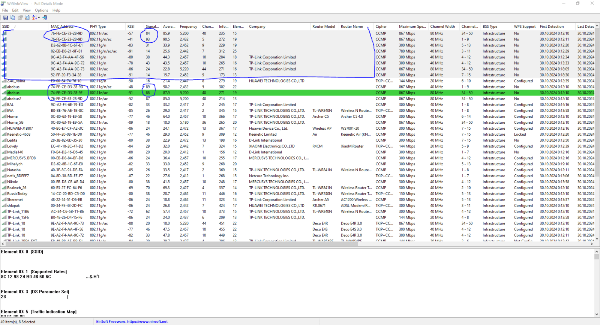600x325 pixels.
Task: Open the NirSoft website link in the status bar
Action: 132,322
